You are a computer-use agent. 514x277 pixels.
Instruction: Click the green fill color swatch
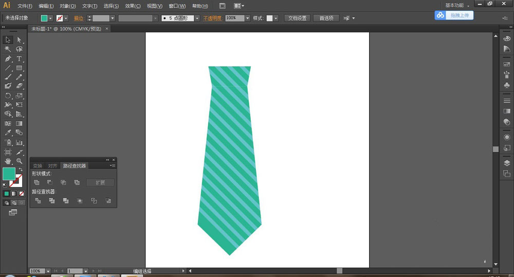pyautogui.click(x=9, y=174)
